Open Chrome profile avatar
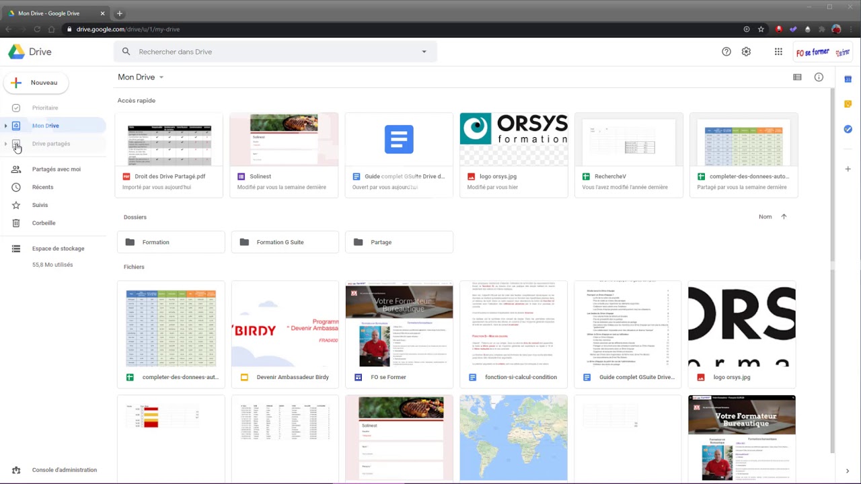 coord(836,29)
